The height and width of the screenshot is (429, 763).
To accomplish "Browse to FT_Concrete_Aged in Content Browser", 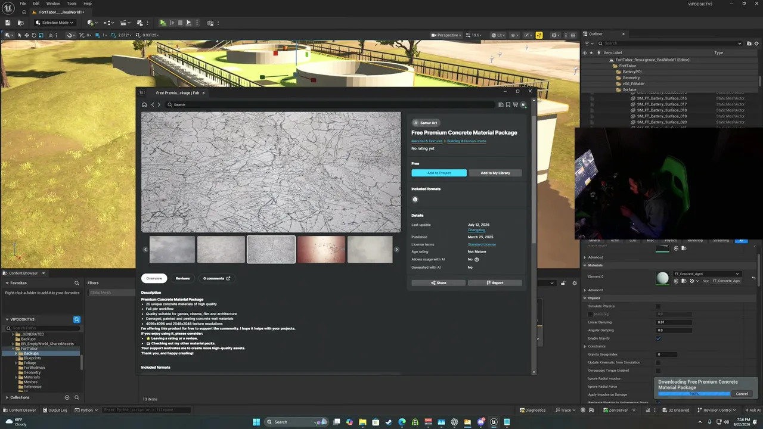I will (x=684, y=281).
